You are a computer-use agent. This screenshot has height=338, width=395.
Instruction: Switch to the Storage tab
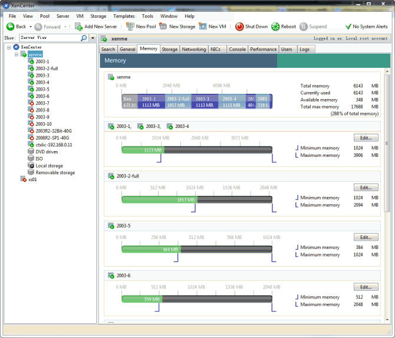tap(170, 50)
